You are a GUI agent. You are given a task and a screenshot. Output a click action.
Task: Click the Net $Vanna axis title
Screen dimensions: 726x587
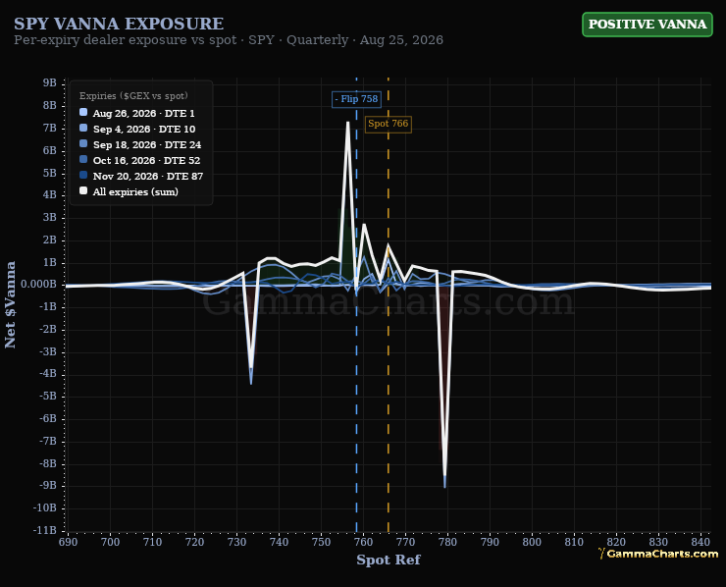(x=10, y=304)
